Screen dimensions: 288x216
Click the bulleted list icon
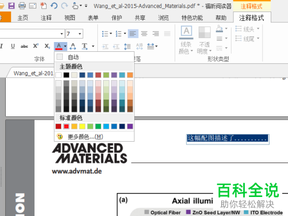click(105, 33)
